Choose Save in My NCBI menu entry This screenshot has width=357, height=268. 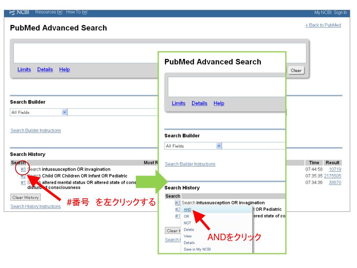tap(197, 250)
